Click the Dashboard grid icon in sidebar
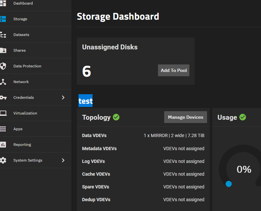Screen dimensions: 261x211 [3, 3]
